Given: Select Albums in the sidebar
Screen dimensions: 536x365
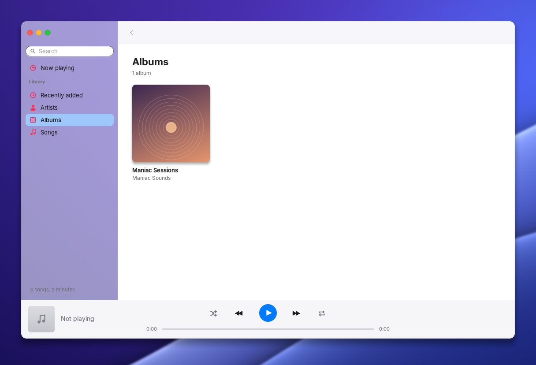Looking at the screenshot, I should pyautogui.click(x=70, y=120).
